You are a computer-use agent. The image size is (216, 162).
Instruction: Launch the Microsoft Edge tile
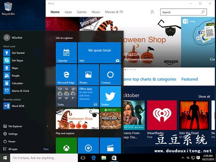(66, 75)
